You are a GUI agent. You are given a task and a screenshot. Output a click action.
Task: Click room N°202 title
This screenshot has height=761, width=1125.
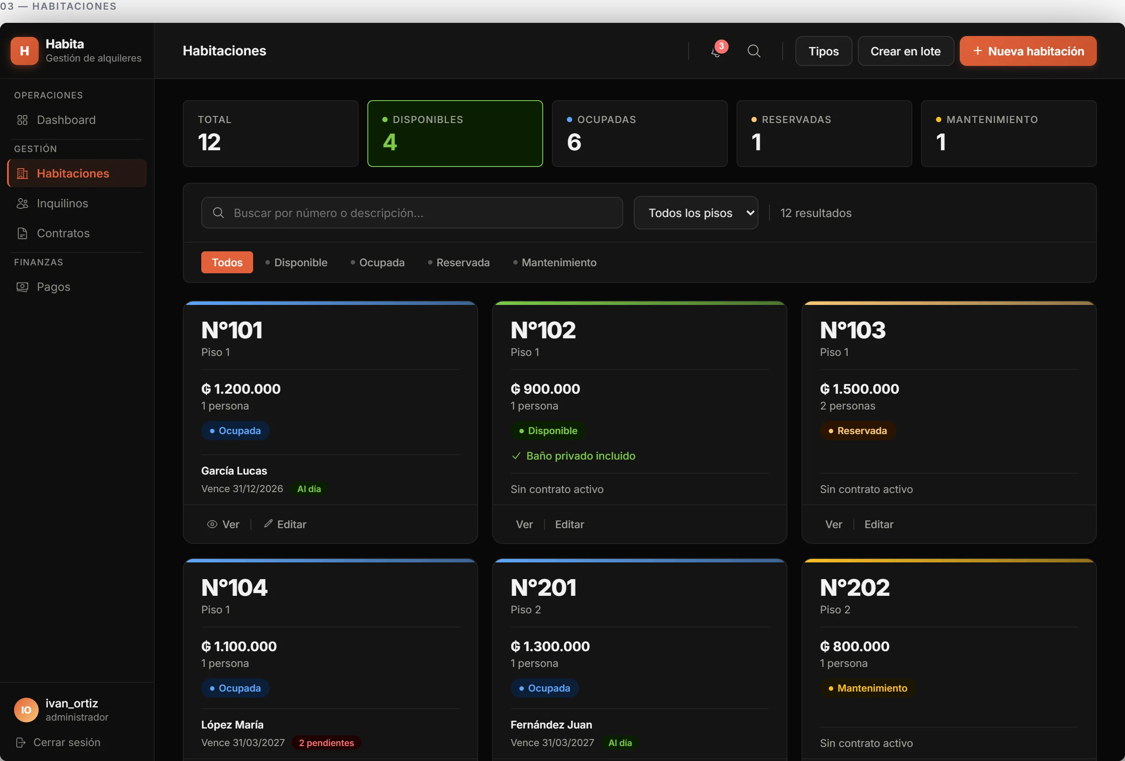tap(855, 588)
